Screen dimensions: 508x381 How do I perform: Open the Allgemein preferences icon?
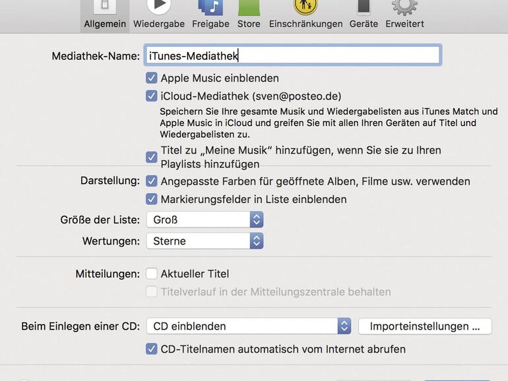coord(106,8)
